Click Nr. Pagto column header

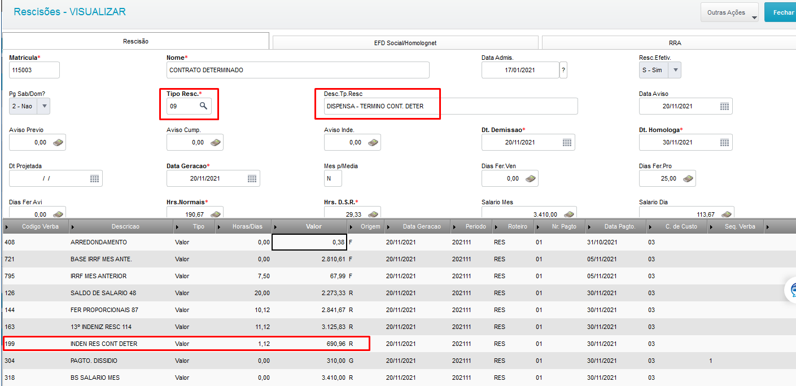click(x=560, y=226)
